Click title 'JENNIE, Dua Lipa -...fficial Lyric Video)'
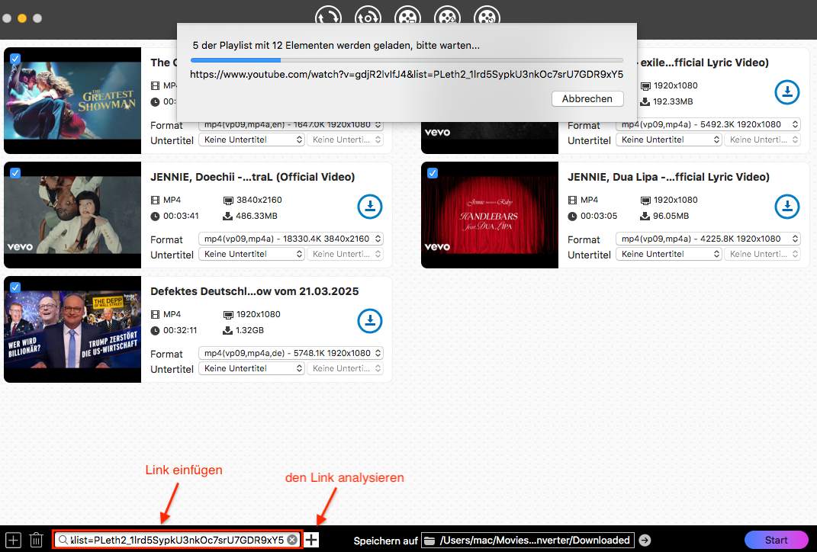817x552 pixels. click(668, 177)
